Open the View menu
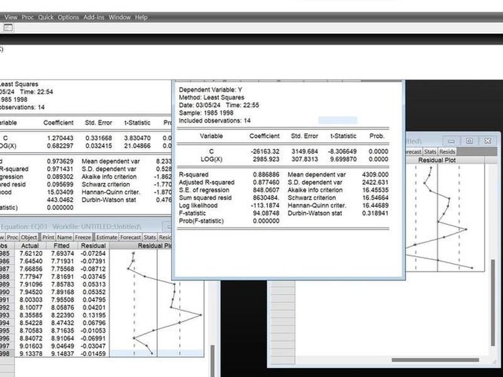This screenshot has height=377, width=503. click(x=11, y=18)
